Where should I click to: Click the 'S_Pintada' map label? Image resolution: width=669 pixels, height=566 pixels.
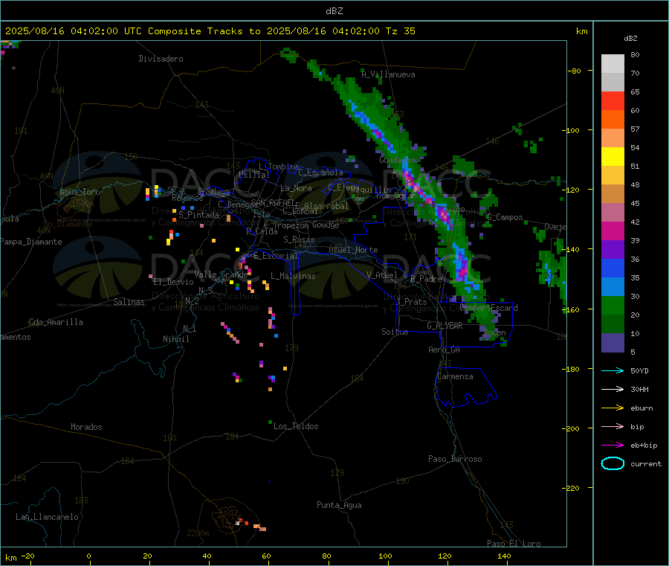[198, 215]
